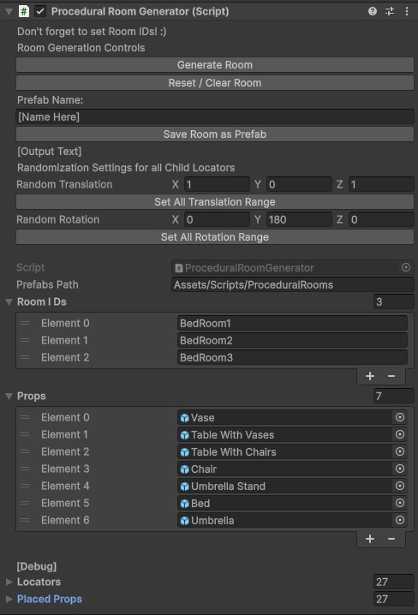Grab reorder handle of Room IDs Element 0
418x615 pixels.
[x=25, y=323]
